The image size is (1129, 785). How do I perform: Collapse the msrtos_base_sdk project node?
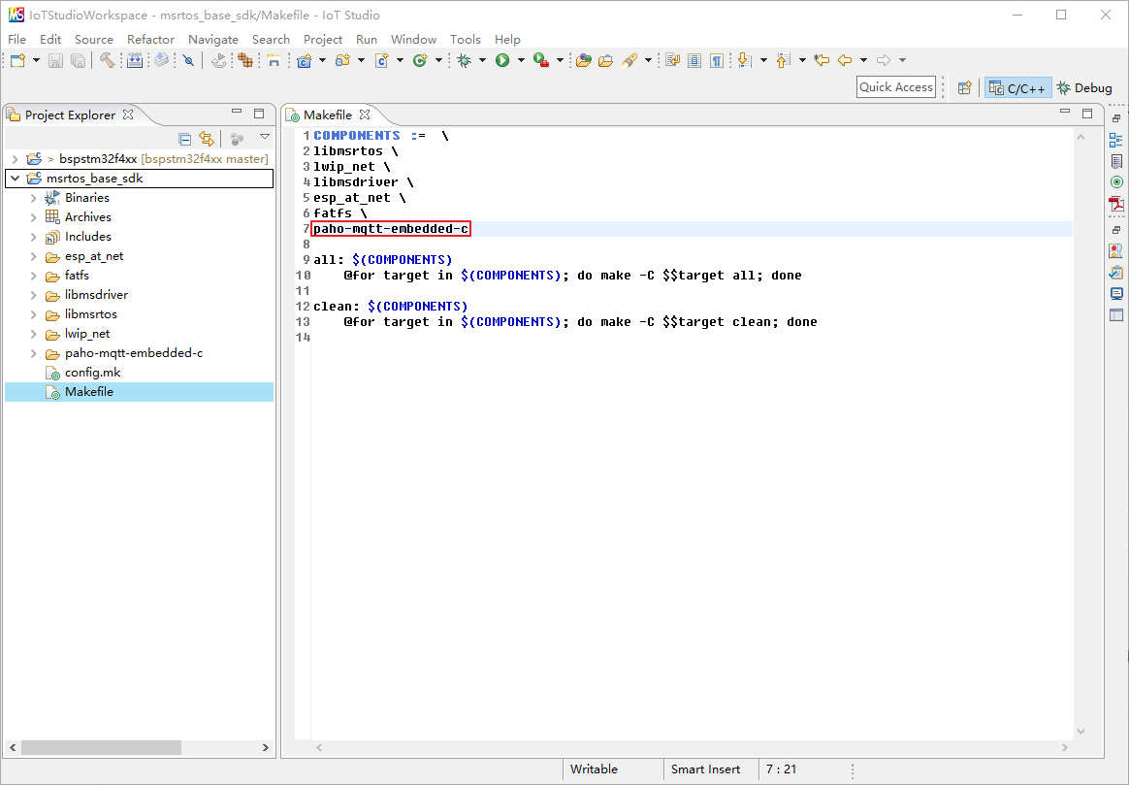16,179
